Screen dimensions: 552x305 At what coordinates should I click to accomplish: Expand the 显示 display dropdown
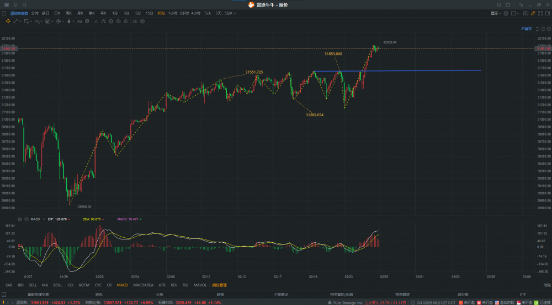tap(496, 13)
